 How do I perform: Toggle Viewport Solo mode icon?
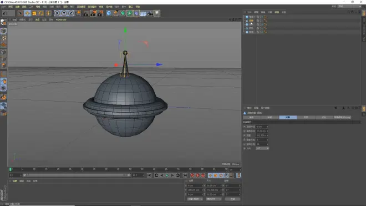pyautogui.click(x=3, y=88)
